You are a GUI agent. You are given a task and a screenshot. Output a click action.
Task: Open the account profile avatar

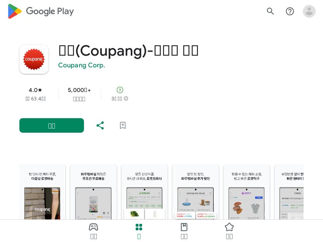pos(309,11)
